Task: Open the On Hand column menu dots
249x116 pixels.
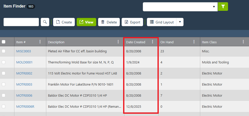Action: pyautogui.click(x=194, y=42)
